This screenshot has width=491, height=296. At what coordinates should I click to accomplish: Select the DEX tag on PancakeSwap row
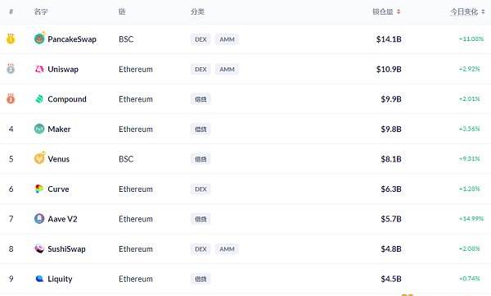tap(200, 39)
